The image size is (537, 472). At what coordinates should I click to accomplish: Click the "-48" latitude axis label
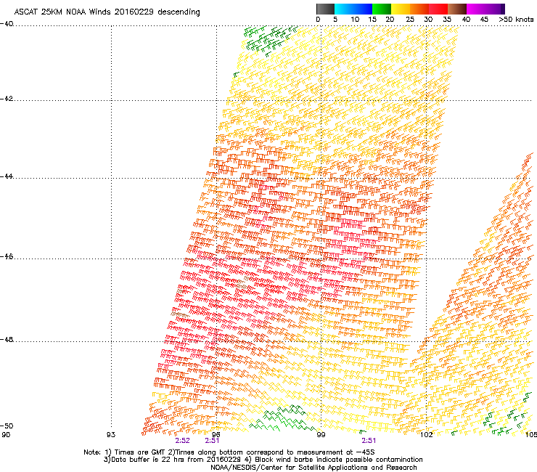pyautogui.click(x=7, y=340)
